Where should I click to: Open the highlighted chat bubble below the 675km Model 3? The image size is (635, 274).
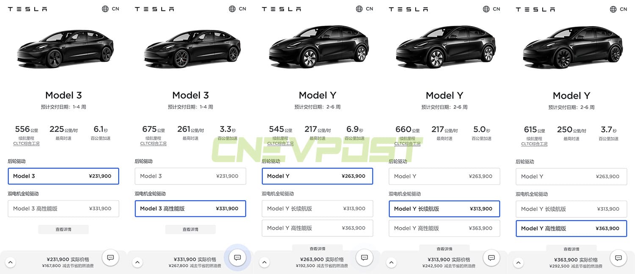pos(237,258)
